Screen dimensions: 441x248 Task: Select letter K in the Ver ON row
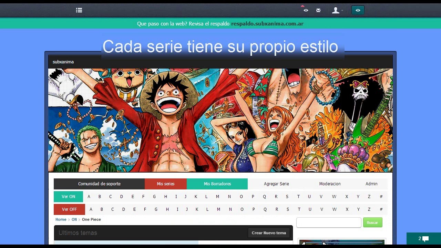196,197
